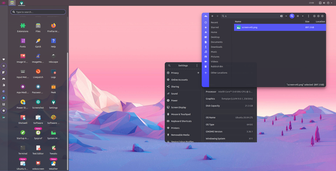
Task: Open vokoscreen app
Action: click(x=38, y=165)
